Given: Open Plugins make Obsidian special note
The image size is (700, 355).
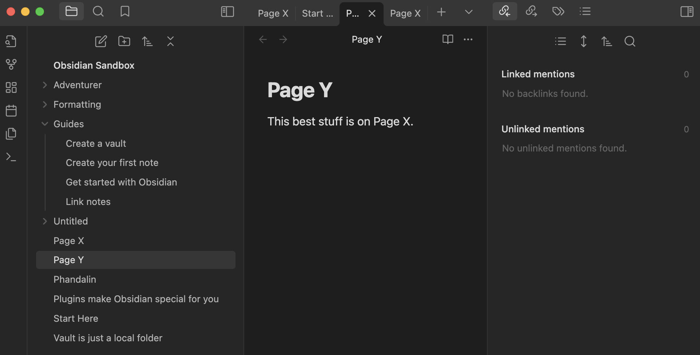Looking at the screenshot, I should [x=136, y=299].
